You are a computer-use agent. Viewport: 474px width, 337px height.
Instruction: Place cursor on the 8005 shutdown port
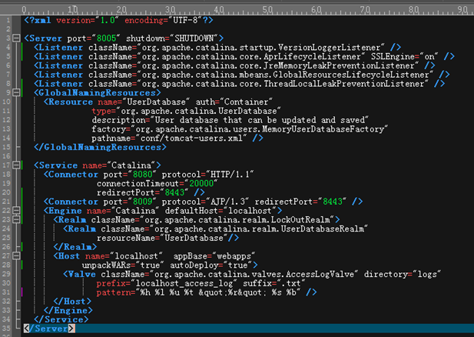[106, 38]
